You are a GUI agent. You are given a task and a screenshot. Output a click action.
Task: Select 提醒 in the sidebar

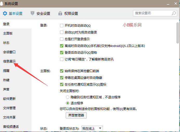[x=16, y=71]
